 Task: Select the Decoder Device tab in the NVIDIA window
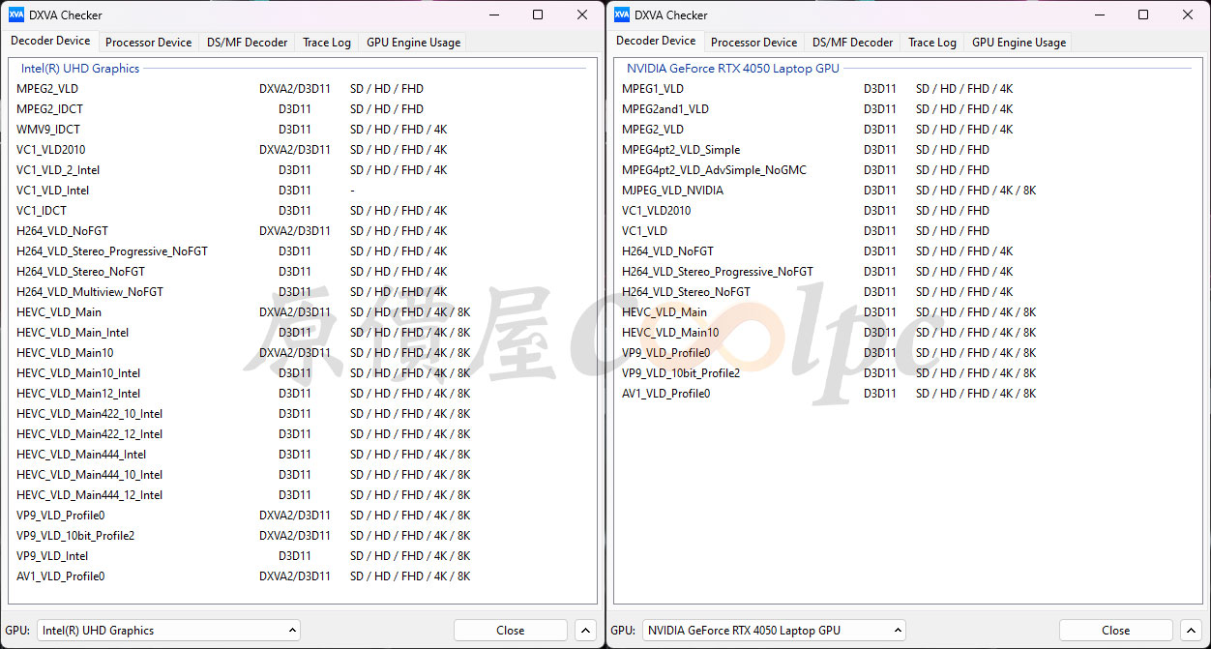pyautogui.click(x=656, y=41)
